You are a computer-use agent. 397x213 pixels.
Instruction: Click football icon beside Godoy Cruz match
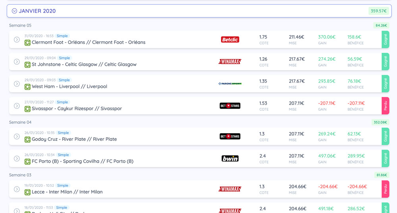tap(27, 140)
